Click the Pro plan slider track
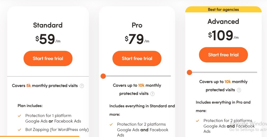This screenshot has height=137, width=267. (138, 76)
